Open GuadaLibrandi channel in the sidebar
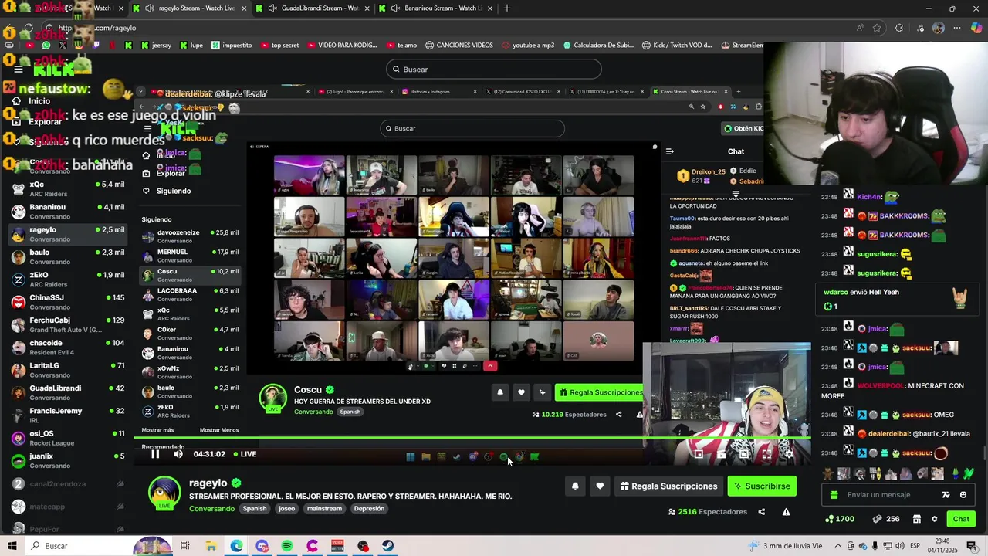Image resolution: width=988 pixels, height=556 pixels. coord(68,392)
